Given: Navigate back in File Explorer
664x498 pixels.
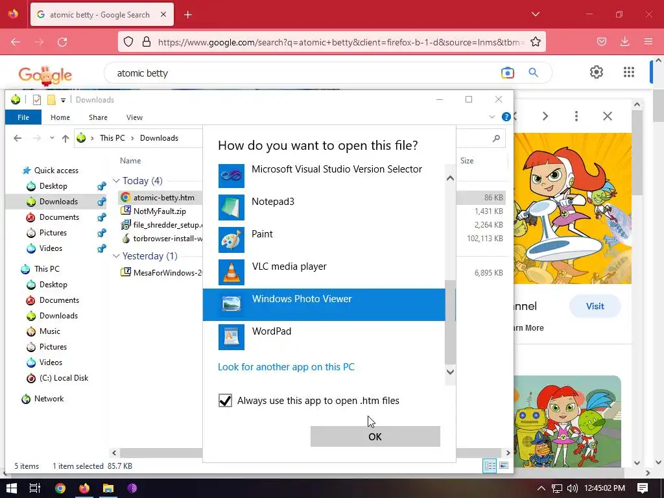Looking at the screenshot, I should click(18, 138).
